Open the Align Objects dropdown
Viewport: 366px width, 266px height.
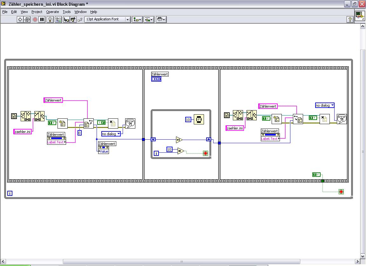click(137, 20)
